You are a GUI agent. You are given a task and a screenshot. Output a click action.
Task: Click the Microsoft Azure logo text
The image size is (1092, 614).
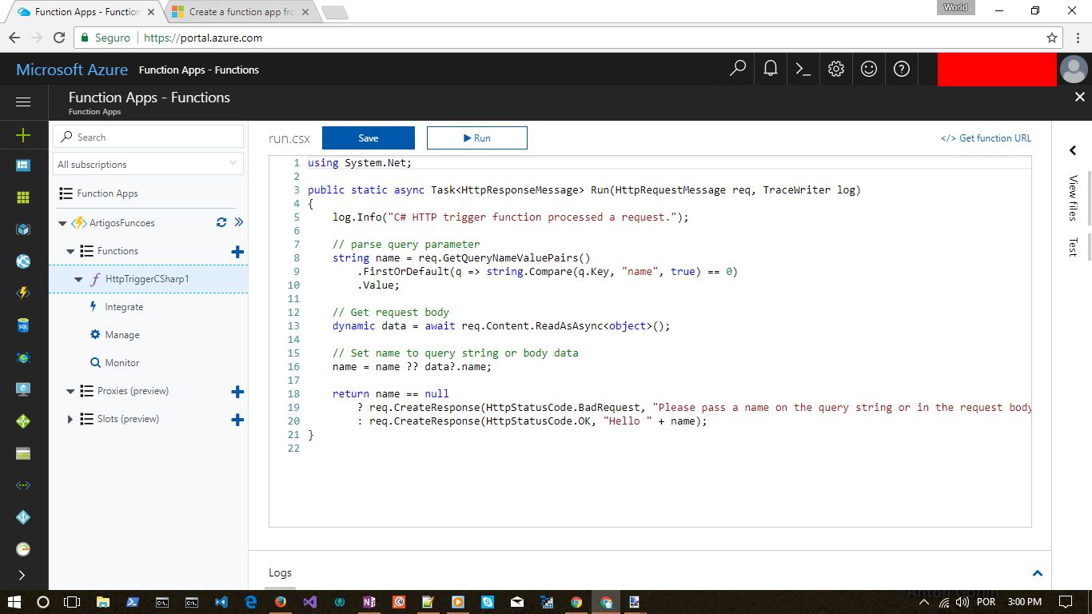coord(72,70)
